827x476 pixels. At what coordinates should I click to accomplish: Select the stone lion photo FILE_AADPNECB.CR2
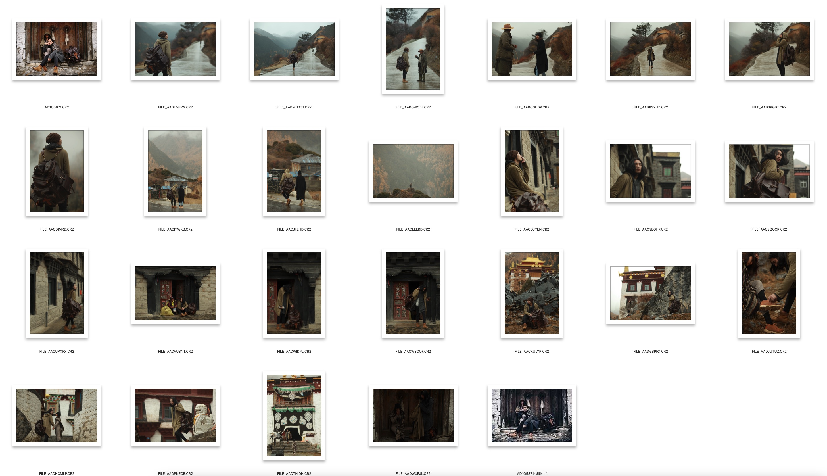pyautogui.click(x=175, y=415)
